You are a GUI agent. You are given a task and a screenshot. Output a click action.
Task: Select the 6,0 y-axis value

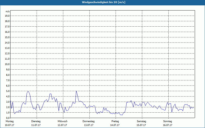[x=8, y=86]
